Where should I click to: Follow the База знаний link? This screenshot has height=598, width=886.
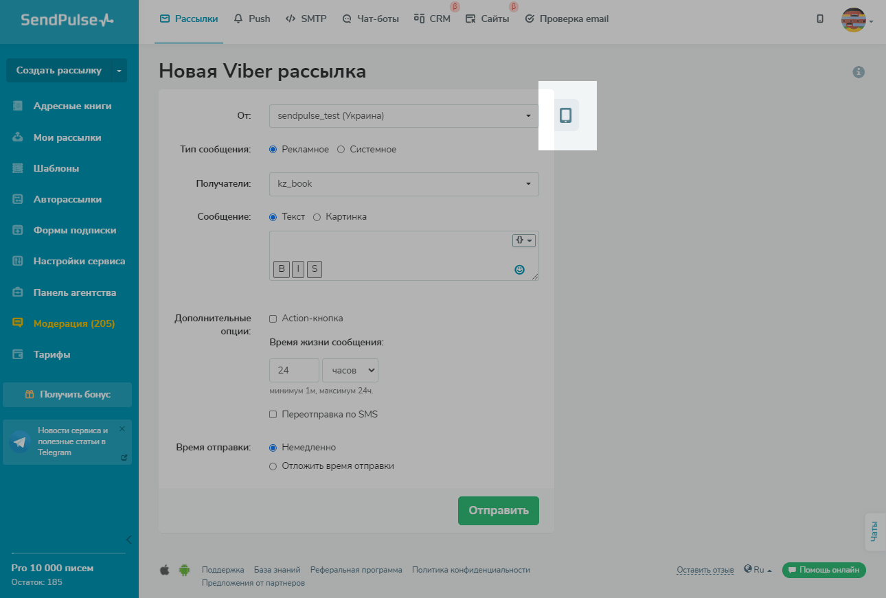coord(277,570)
